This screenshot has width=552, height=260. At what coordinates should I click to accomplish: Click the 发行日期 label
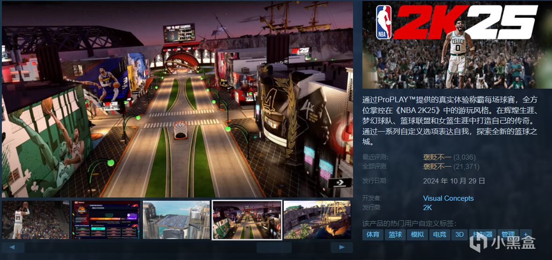point(375,181)
